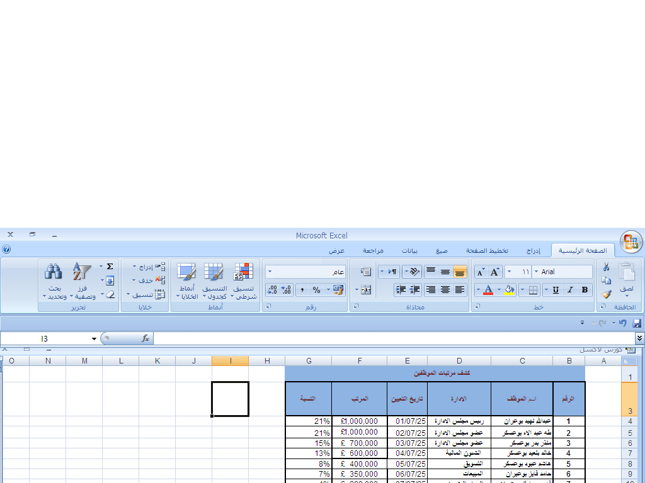Apply the Borders button
Viewport: 645px width, 483px height.
(x=533, y=290)
